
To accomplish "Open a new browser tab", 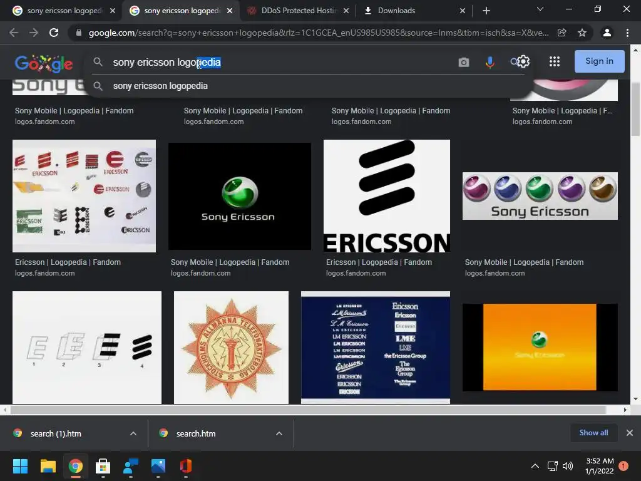I will coord(486,11).
